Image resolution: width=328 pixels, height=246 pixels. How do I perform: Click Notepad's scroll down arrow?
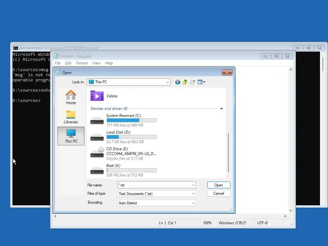coord(291,211)
